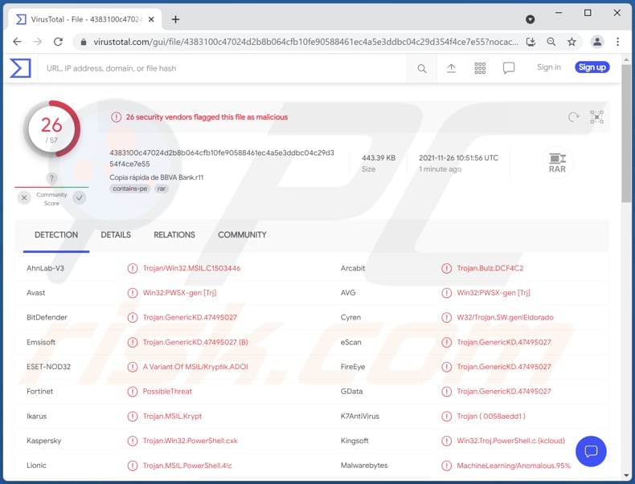The height and width of the screenshot is (484, 635).
Task: Open the Chrome three-dot menu
Action: 617,42
